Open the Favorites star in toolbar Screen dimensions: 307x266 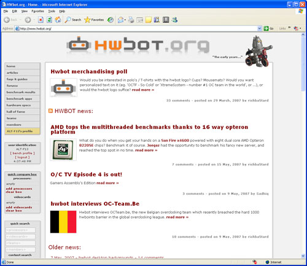94,20
